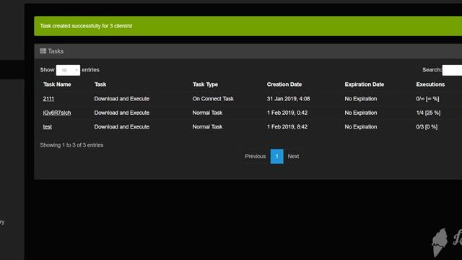Sort by Creation Date column
This screenshot has width=462, height=260.
point(284,84)
